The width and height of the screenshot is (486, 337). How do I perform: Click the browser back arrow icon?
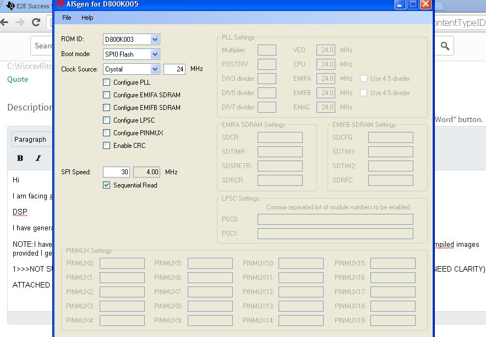pyautogui.click(x=4, y=23)
